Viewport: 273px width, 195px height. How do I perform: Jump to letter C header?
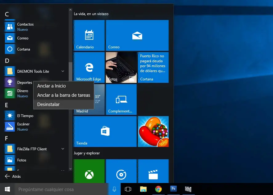click(7, 14)
